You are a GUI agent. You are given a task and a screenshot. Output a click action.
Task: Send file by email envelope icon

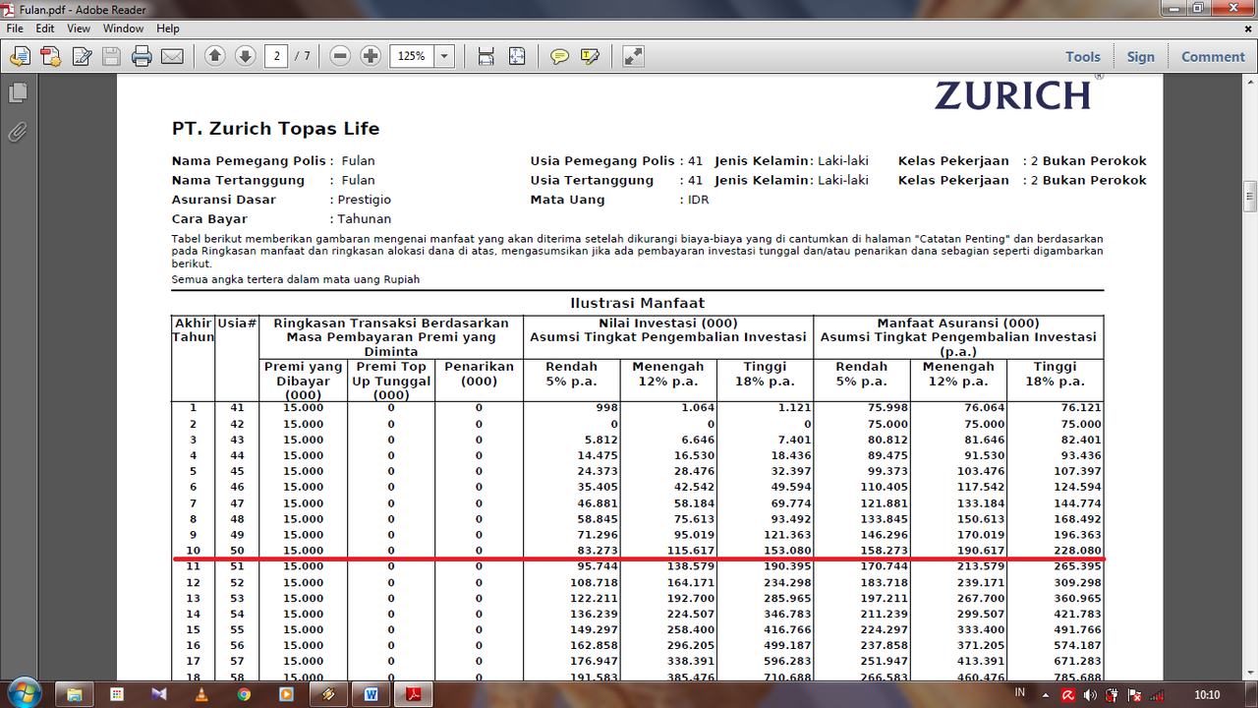pos(172,56)
